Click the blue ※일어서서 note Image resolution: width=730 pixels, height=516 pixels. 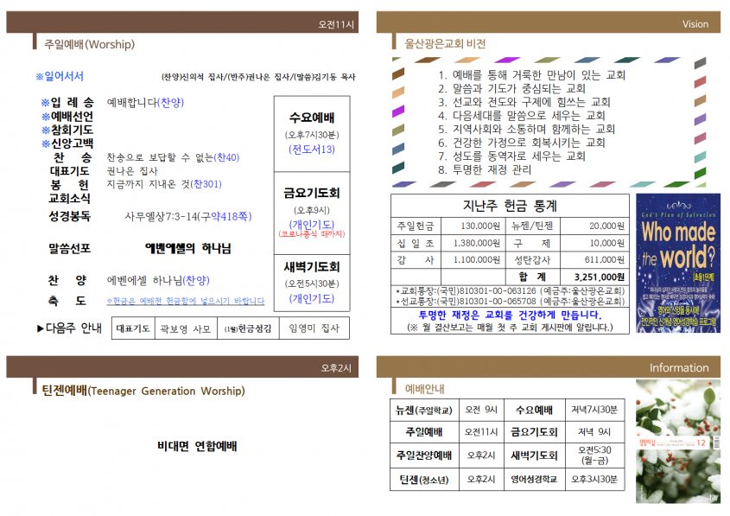click(x=60, y=76)
